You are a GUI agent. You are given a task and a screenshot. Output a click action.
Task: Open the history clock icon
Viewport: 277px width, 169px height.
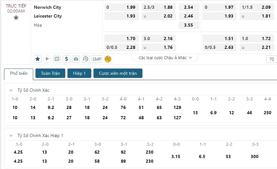86,59
